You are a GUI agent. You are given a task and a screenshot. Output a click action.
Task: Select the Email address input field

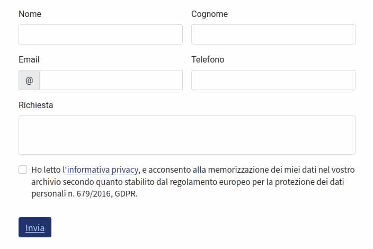pyautogui.click(x=111, y=81)
